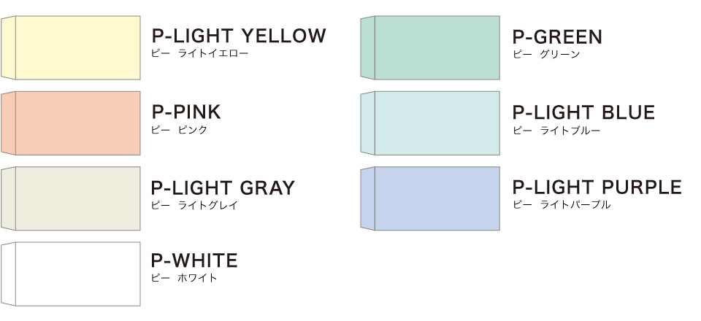Click the "P-WHITE" heading text

pyautogui.click(x=194, y=260)
